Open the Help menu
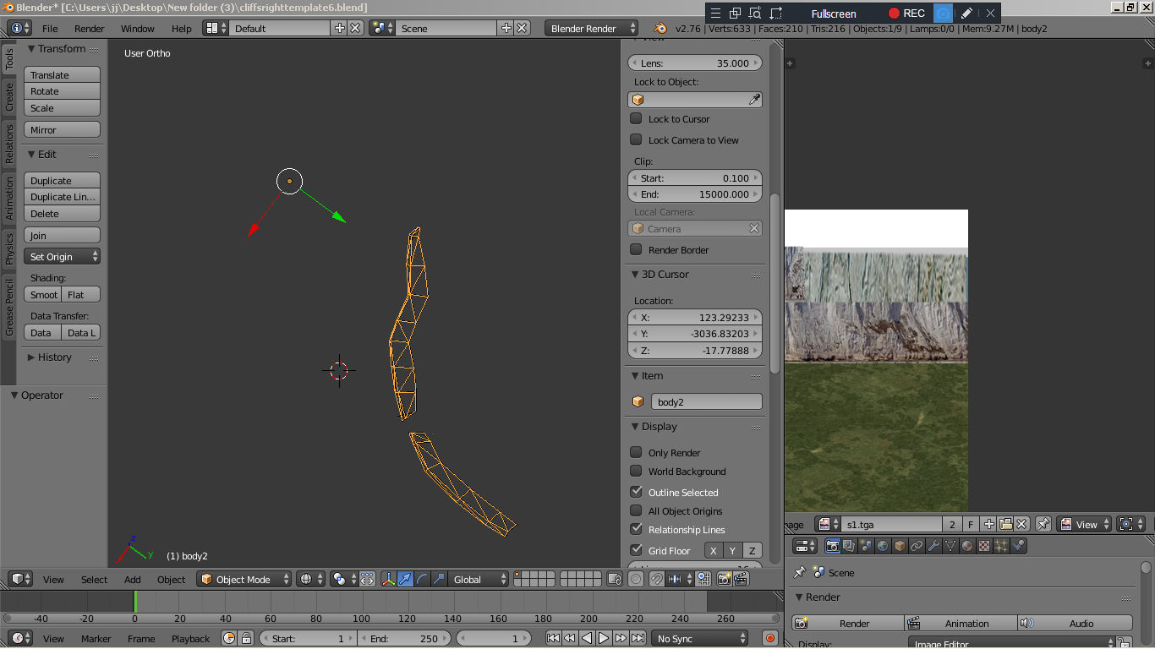 click(182, 29)
